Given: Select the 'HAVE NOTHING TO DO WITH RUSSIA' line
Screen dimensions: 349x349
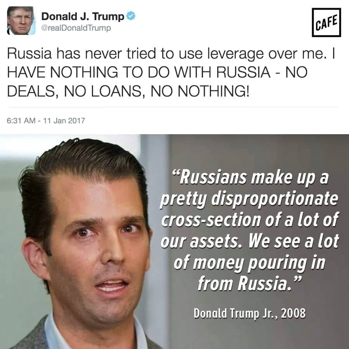Looking at the screenshot, I should click(157, 73).
